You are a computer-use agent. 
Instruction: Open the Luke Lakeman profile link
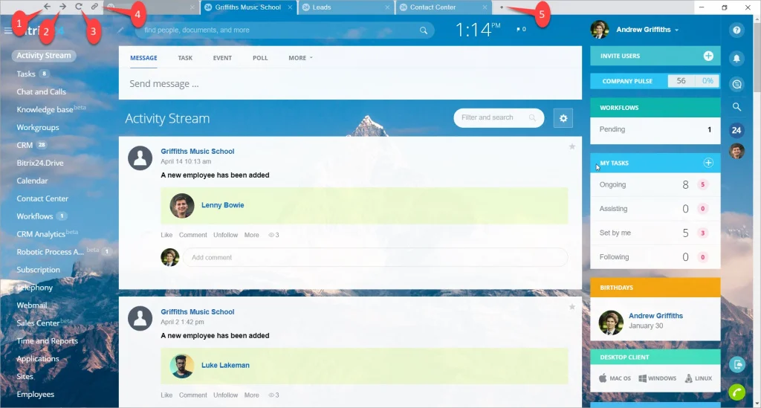coord(225,366)
